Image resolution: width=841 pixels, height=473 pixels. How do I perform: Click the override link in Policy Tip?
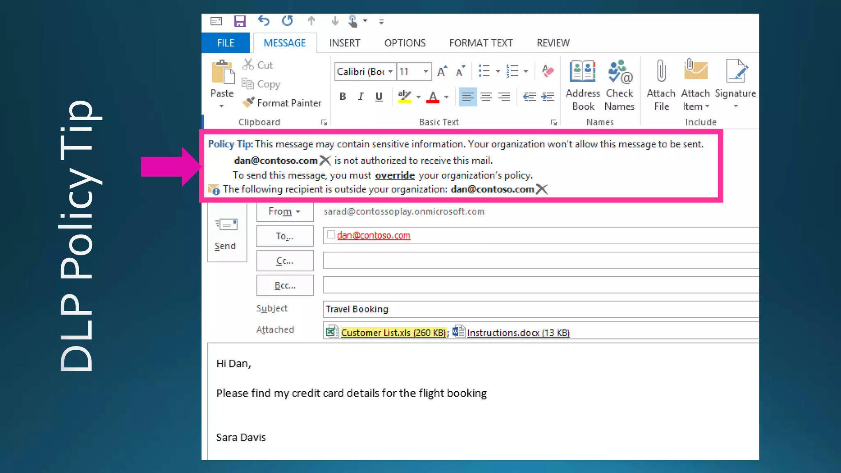[x=395, y=175]
